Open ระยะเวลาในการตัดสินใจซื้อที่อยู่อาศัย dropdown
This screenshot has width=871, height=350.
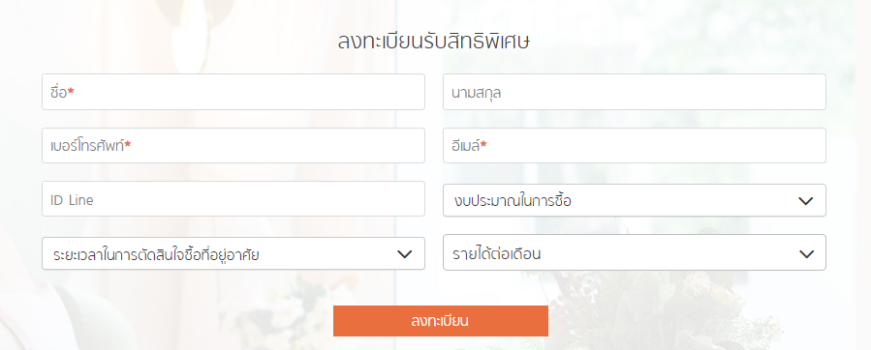233,253
